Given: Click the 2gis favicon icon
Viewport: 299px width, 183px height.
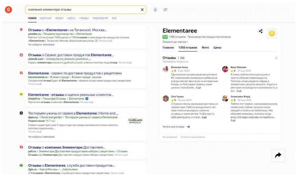Looking at the screenshot, I should tap(21, 165).
